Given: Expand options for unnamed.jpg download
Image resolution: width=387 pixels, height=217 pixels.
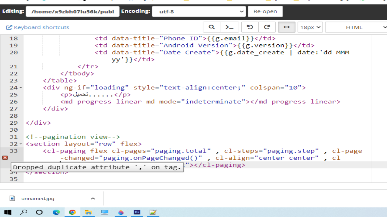Looking at the screenshot, I should tap(93, 199).
